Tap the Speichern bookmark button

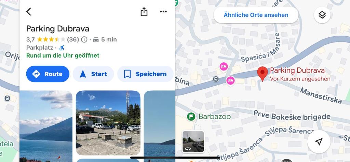tap(145, 74)
